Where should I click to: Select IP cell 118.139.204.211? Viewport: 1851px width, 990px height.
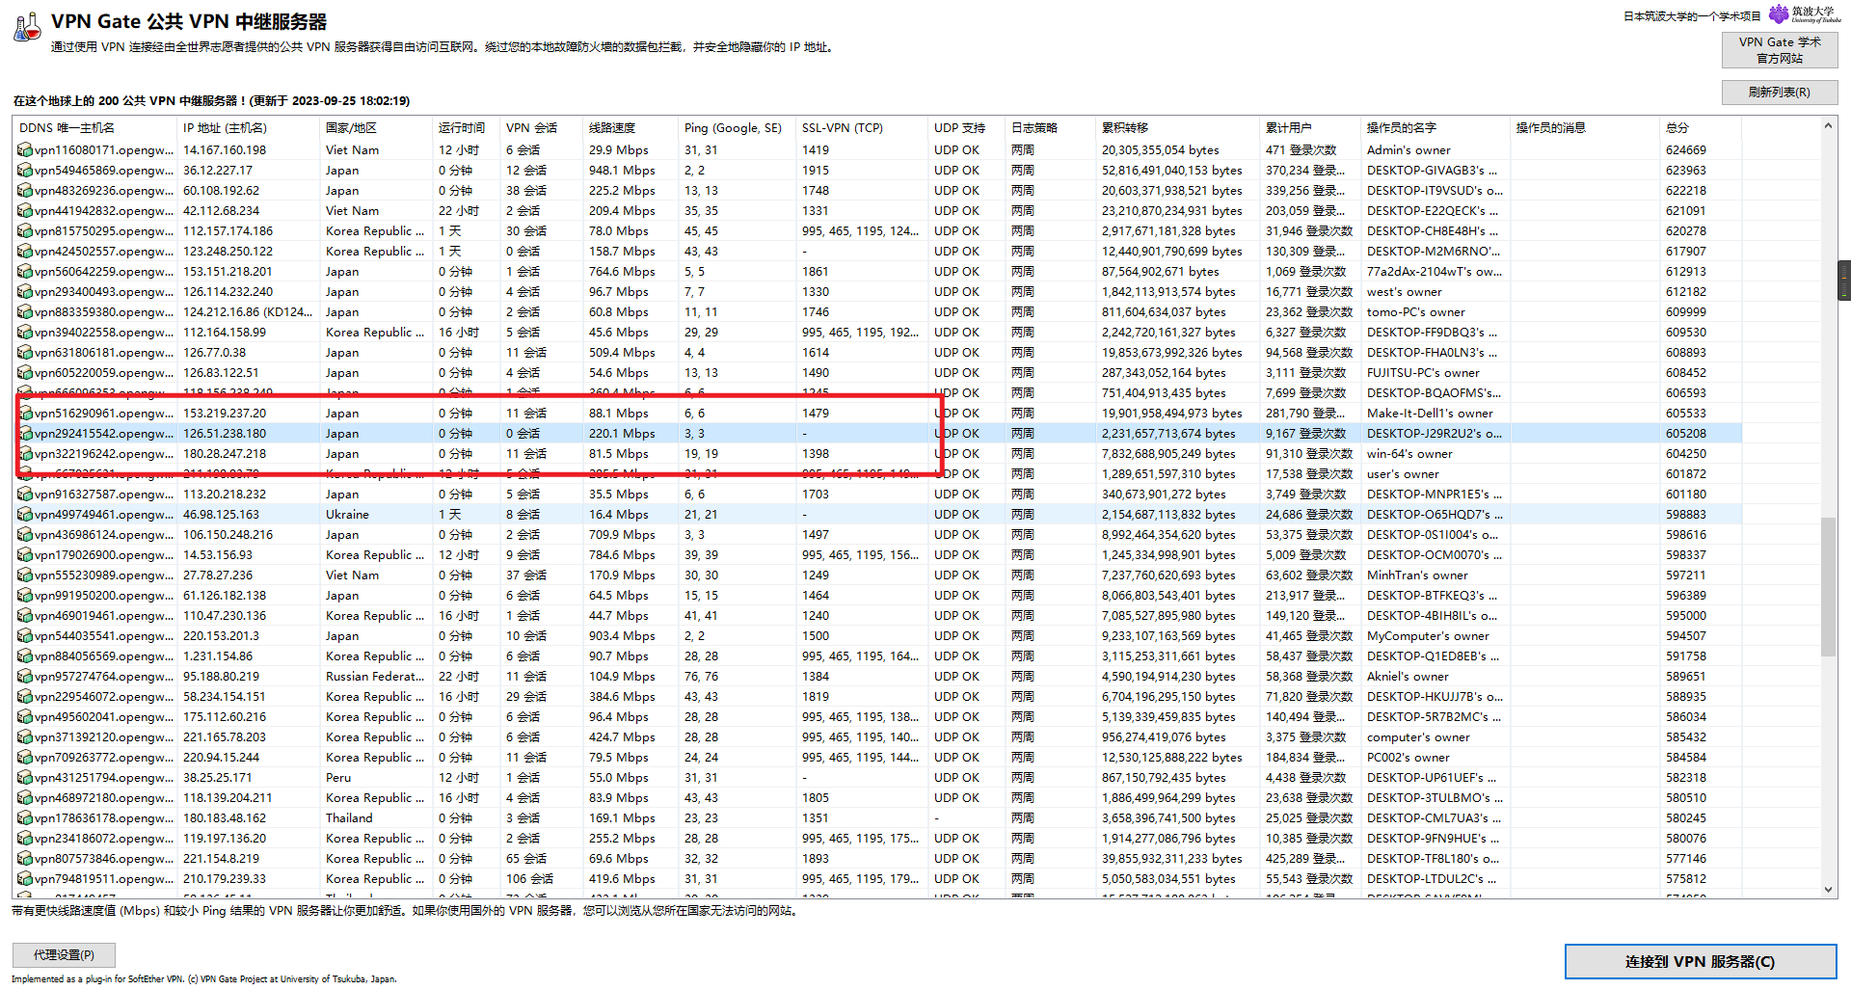point(228,798)
